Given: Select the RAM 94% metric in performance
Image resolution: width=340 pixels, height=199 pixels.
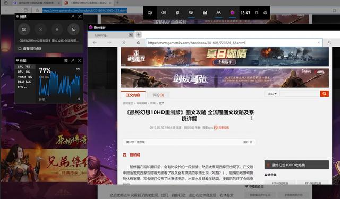Looking at the screenshot, I should pyautogui.click(x=24, y=82).
